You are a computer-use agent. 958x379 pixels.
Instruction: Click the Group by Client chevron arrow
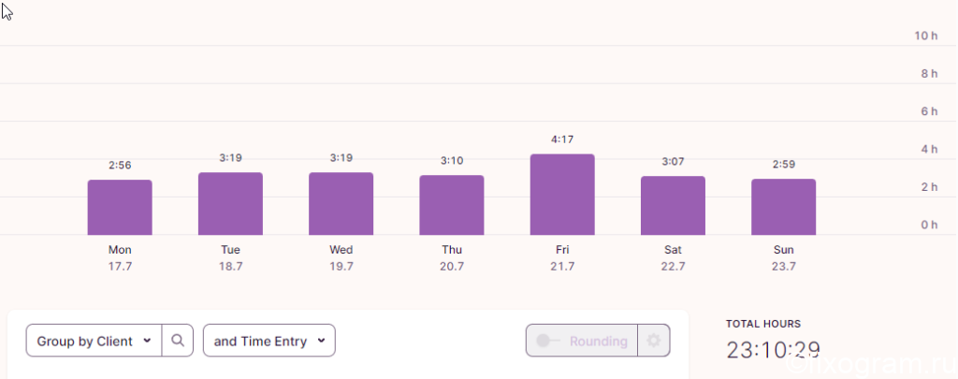(x=147, y=341)
